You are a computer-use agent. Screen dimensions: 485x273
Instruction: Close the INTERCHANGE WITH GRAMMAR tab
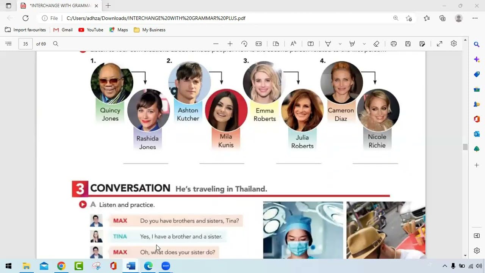coord(96,6)
